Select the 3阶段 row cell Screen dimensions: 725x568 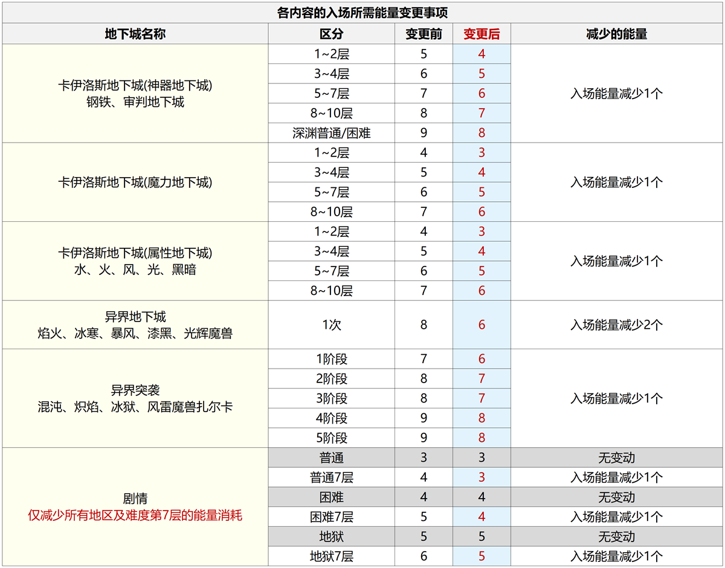point(331,399)
